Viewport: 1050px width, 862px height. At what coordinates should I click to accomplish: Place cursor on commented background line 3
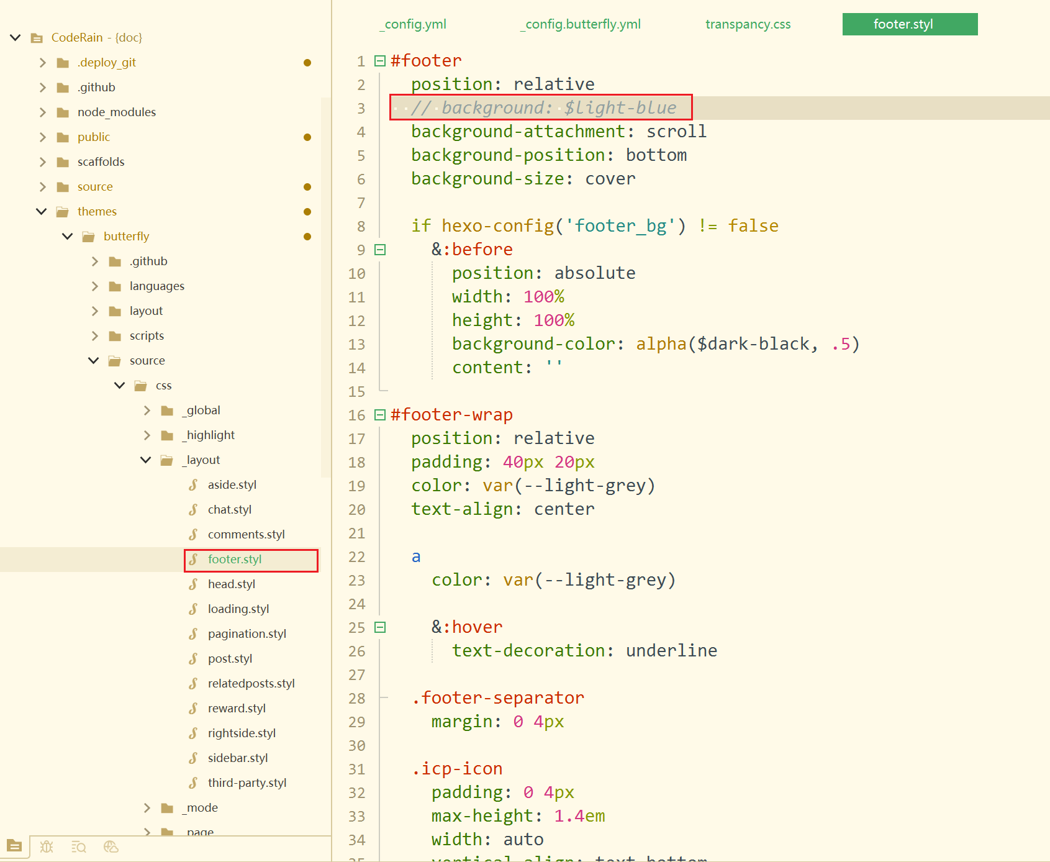(543, 108)
